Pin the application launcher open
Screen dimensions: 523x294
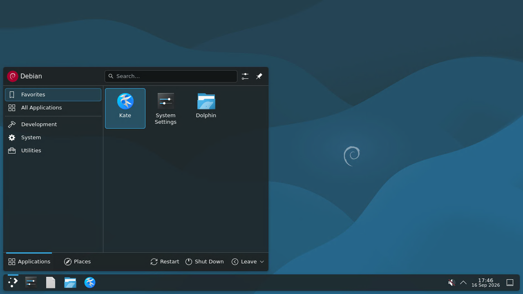coord(259,76)
